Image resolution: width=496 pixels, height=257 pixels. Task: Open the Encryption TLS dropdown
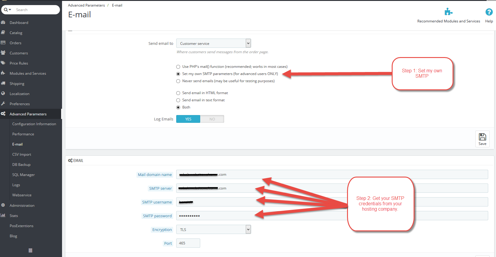coord(213,230)
